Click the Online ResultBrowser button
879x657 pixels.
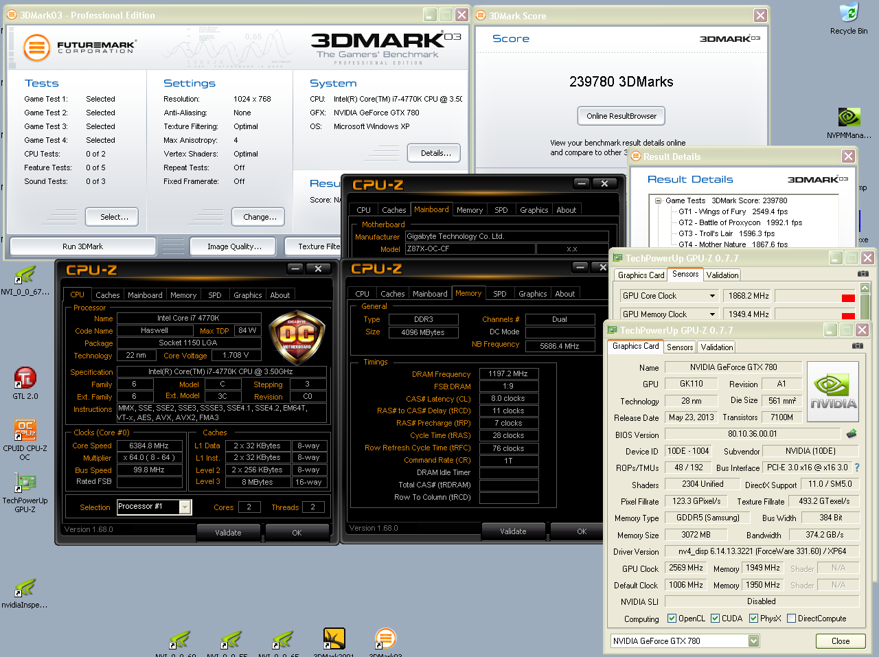tap(621, 116)
